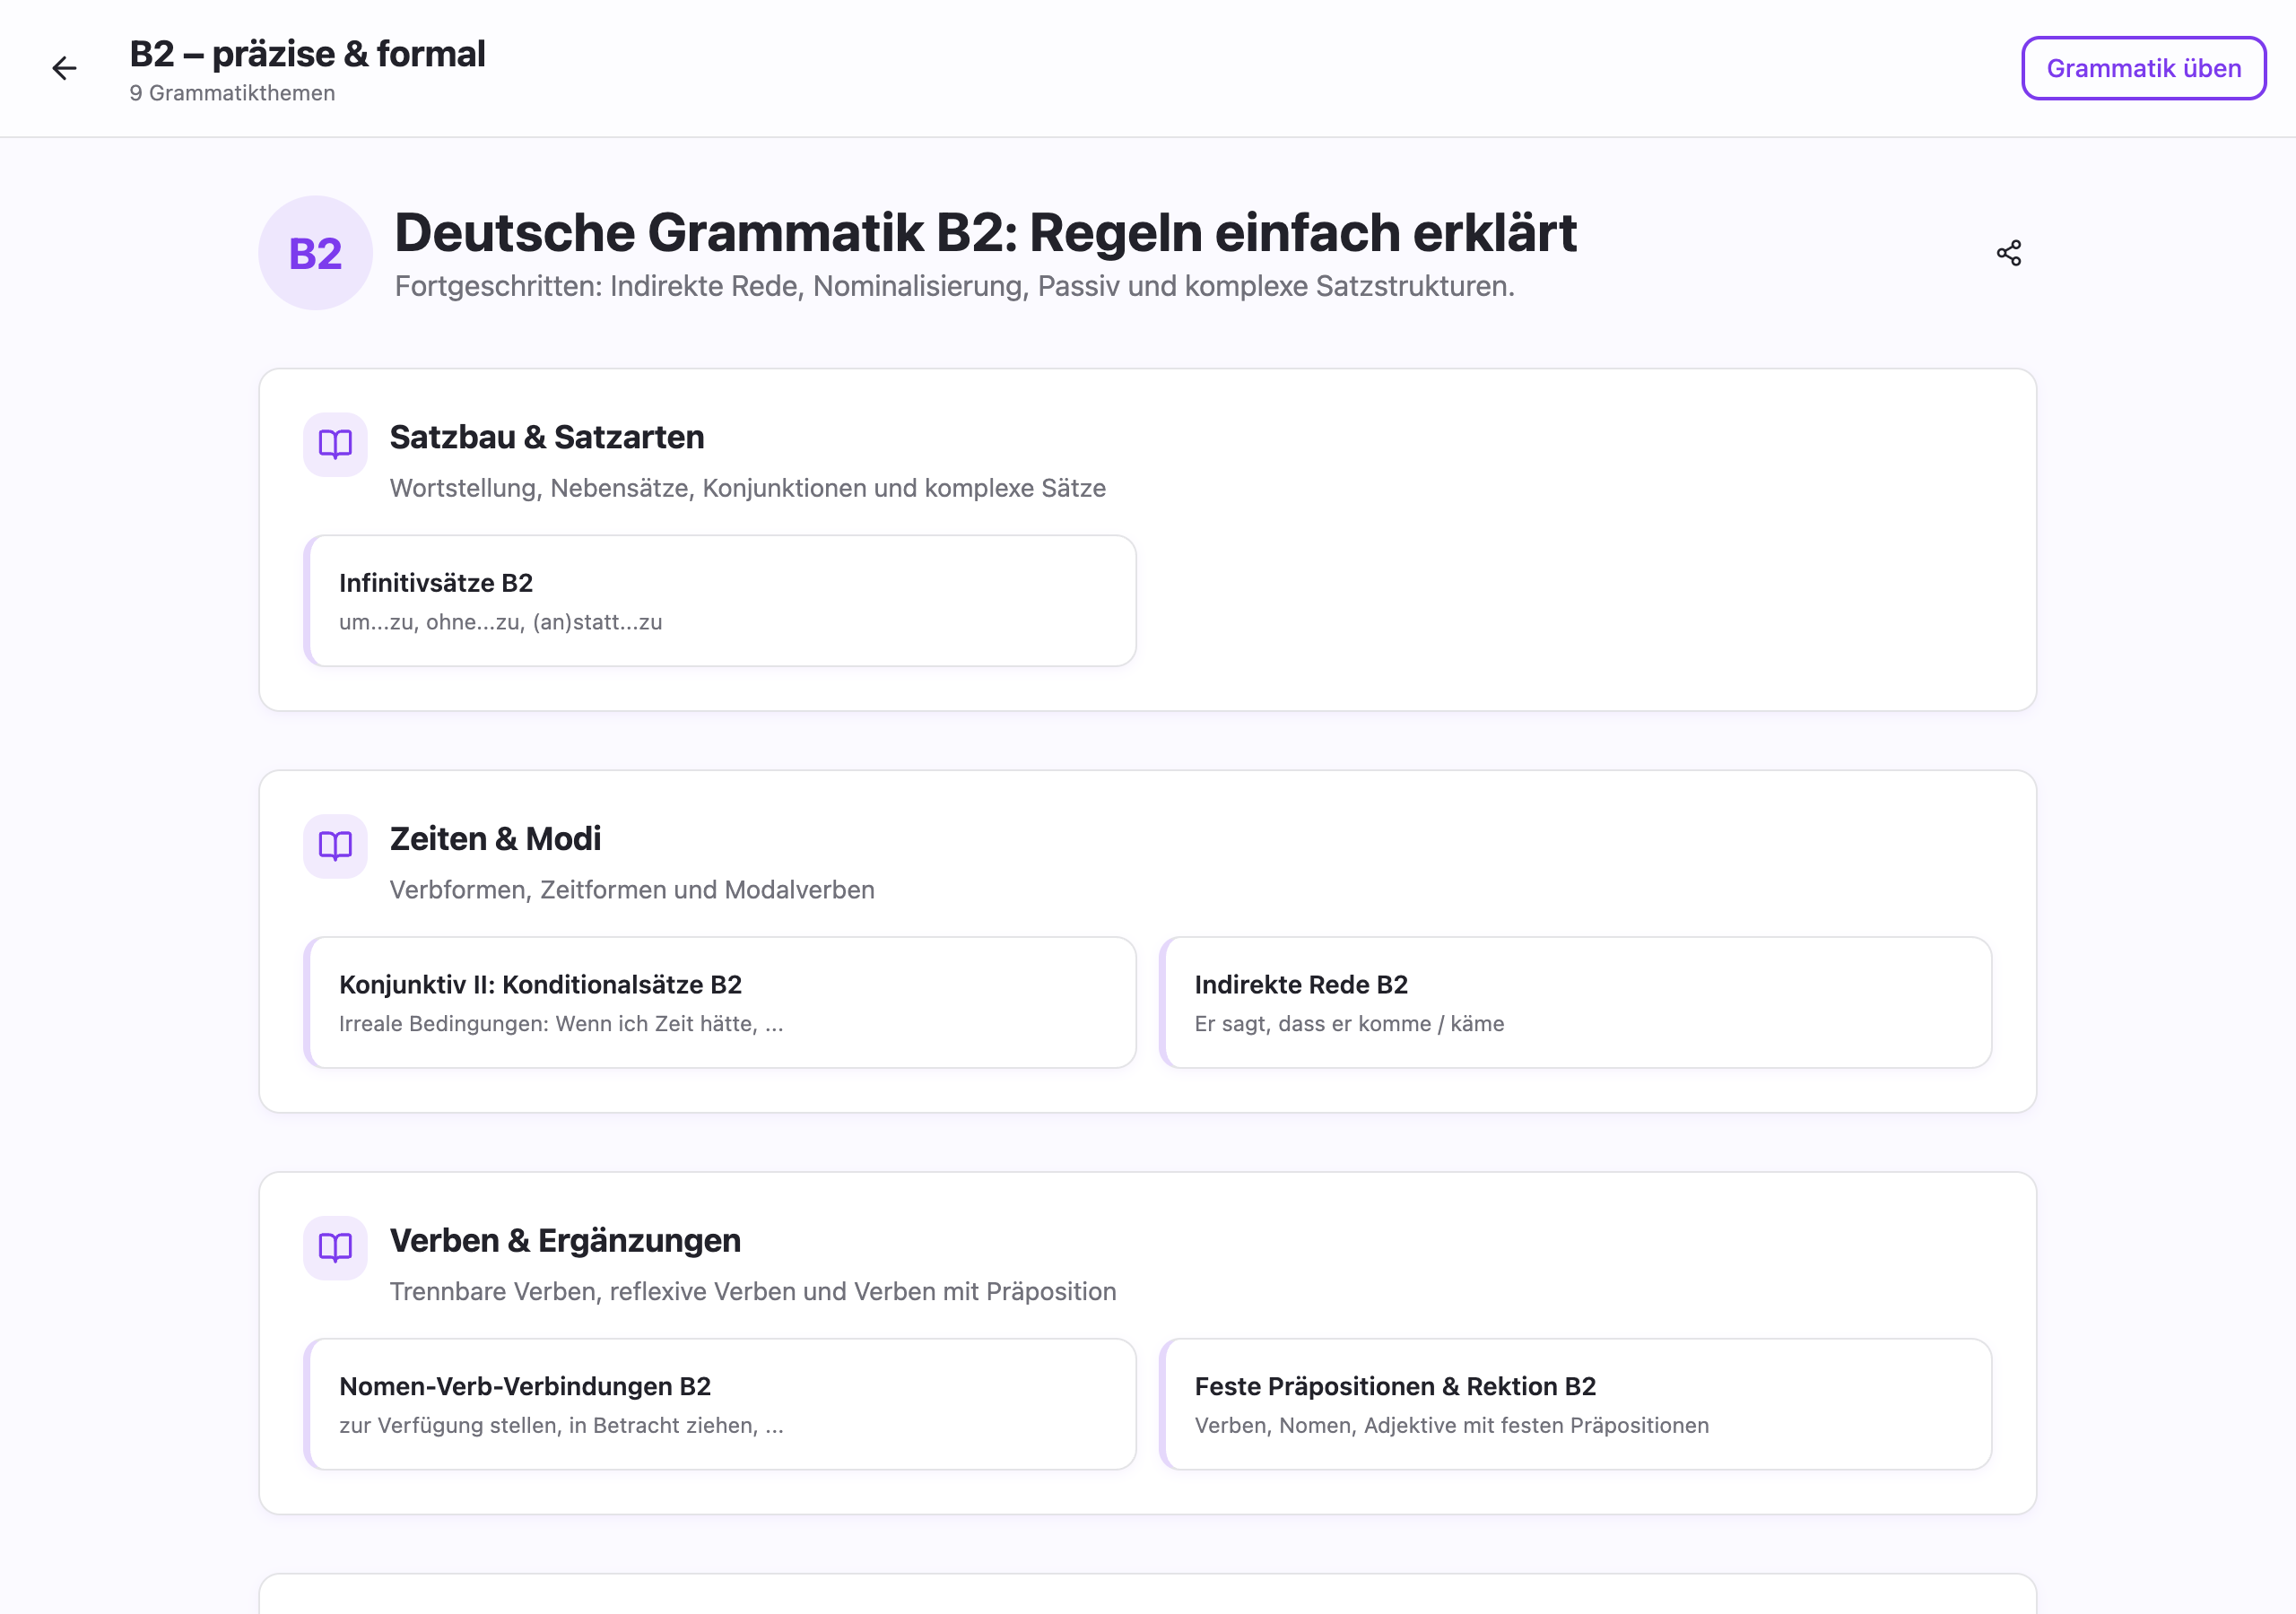Open the share options via the share icon
Screen dimensions: 2296x1614
pos(2008,252)
